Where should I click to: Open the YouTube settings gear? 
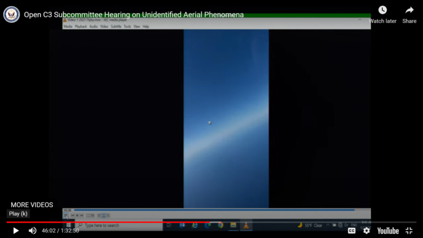(x=367, y=231)
